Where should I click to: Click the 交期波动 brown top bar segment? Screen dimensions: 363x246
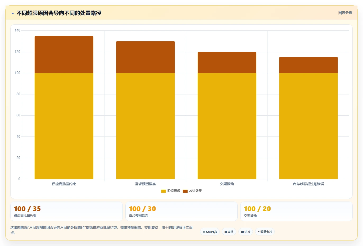227,62
